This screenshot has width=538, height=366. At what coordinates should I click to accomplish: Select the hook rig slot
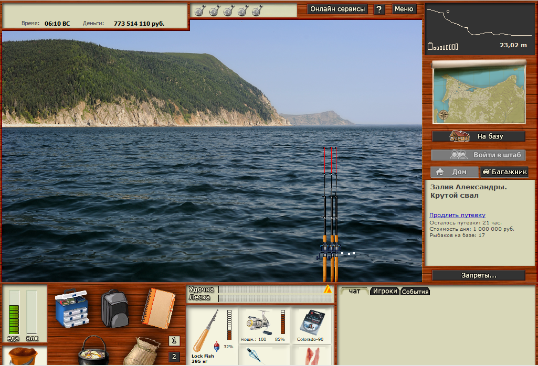coord(264,356)
